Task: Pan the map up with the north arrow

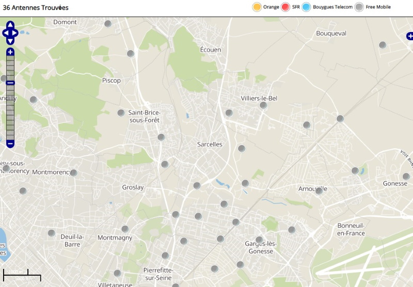Action: point(10,24)
